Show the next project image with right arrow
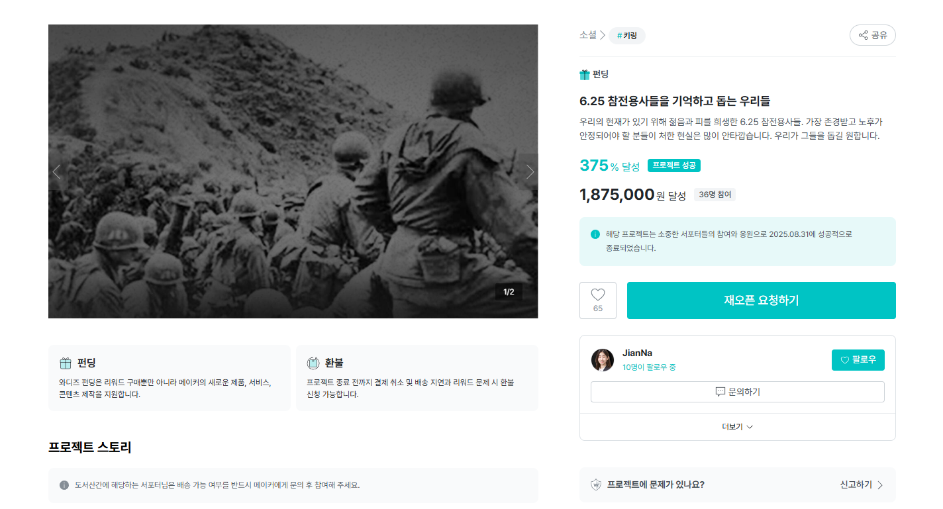 [x=529, y=172]
